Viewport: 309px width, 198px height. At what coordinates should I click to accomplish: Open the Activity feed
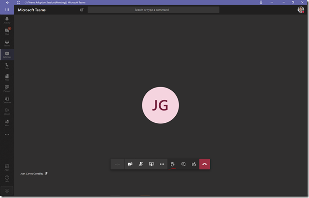[7, 20]
